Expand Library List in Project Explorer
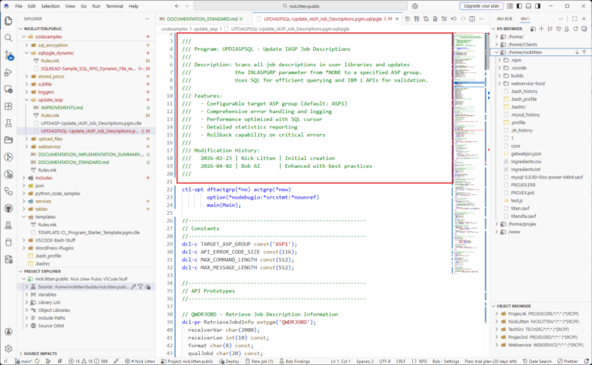This screenshot has width=592, height=365. click(x=27, y=303)
